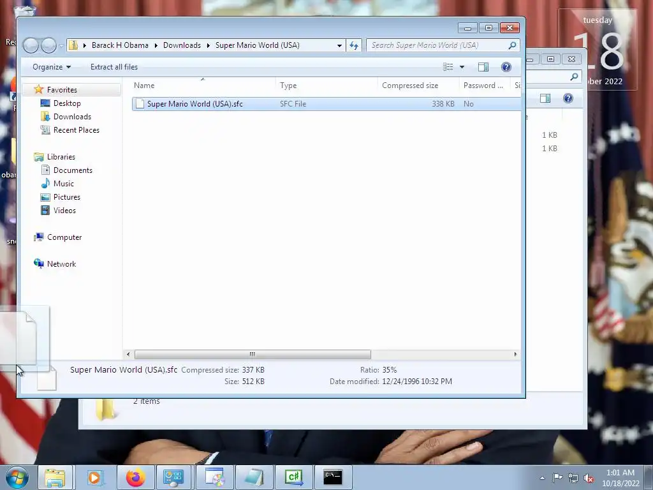The width and height of the screenshot is (653, 490).
Task: Click the Change your view icon
Action: click(x=448, y=66)
